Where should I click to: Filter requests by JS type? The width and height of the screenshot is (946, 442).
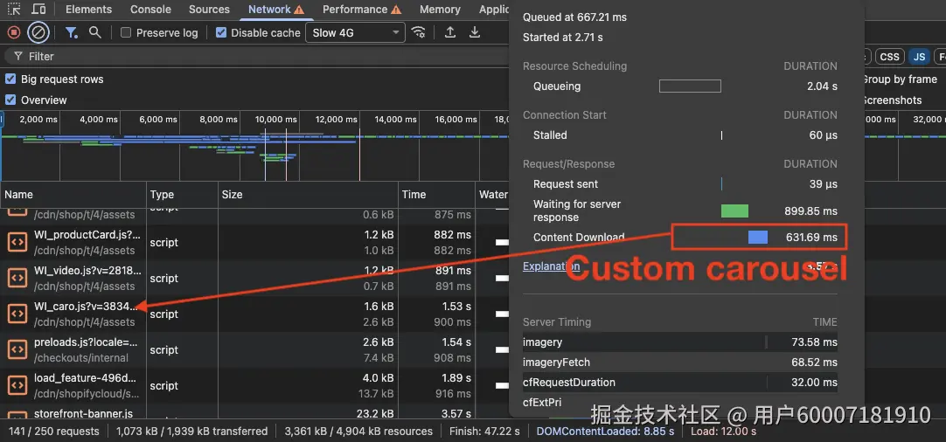919,57
